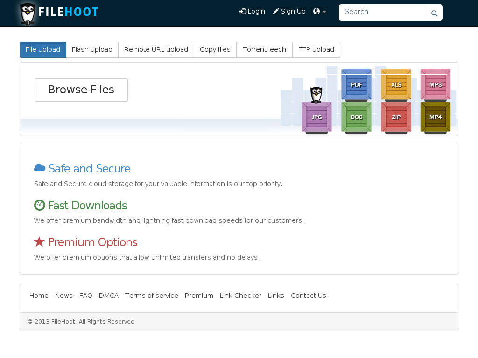Click the cloud icon beside Safe and Secure

(40, 168)
